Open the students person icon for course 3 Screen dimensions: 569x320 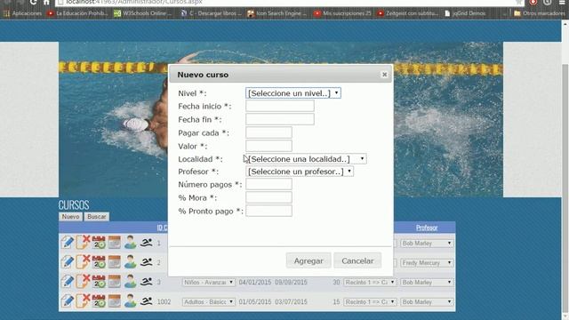[x=130, y=282]
